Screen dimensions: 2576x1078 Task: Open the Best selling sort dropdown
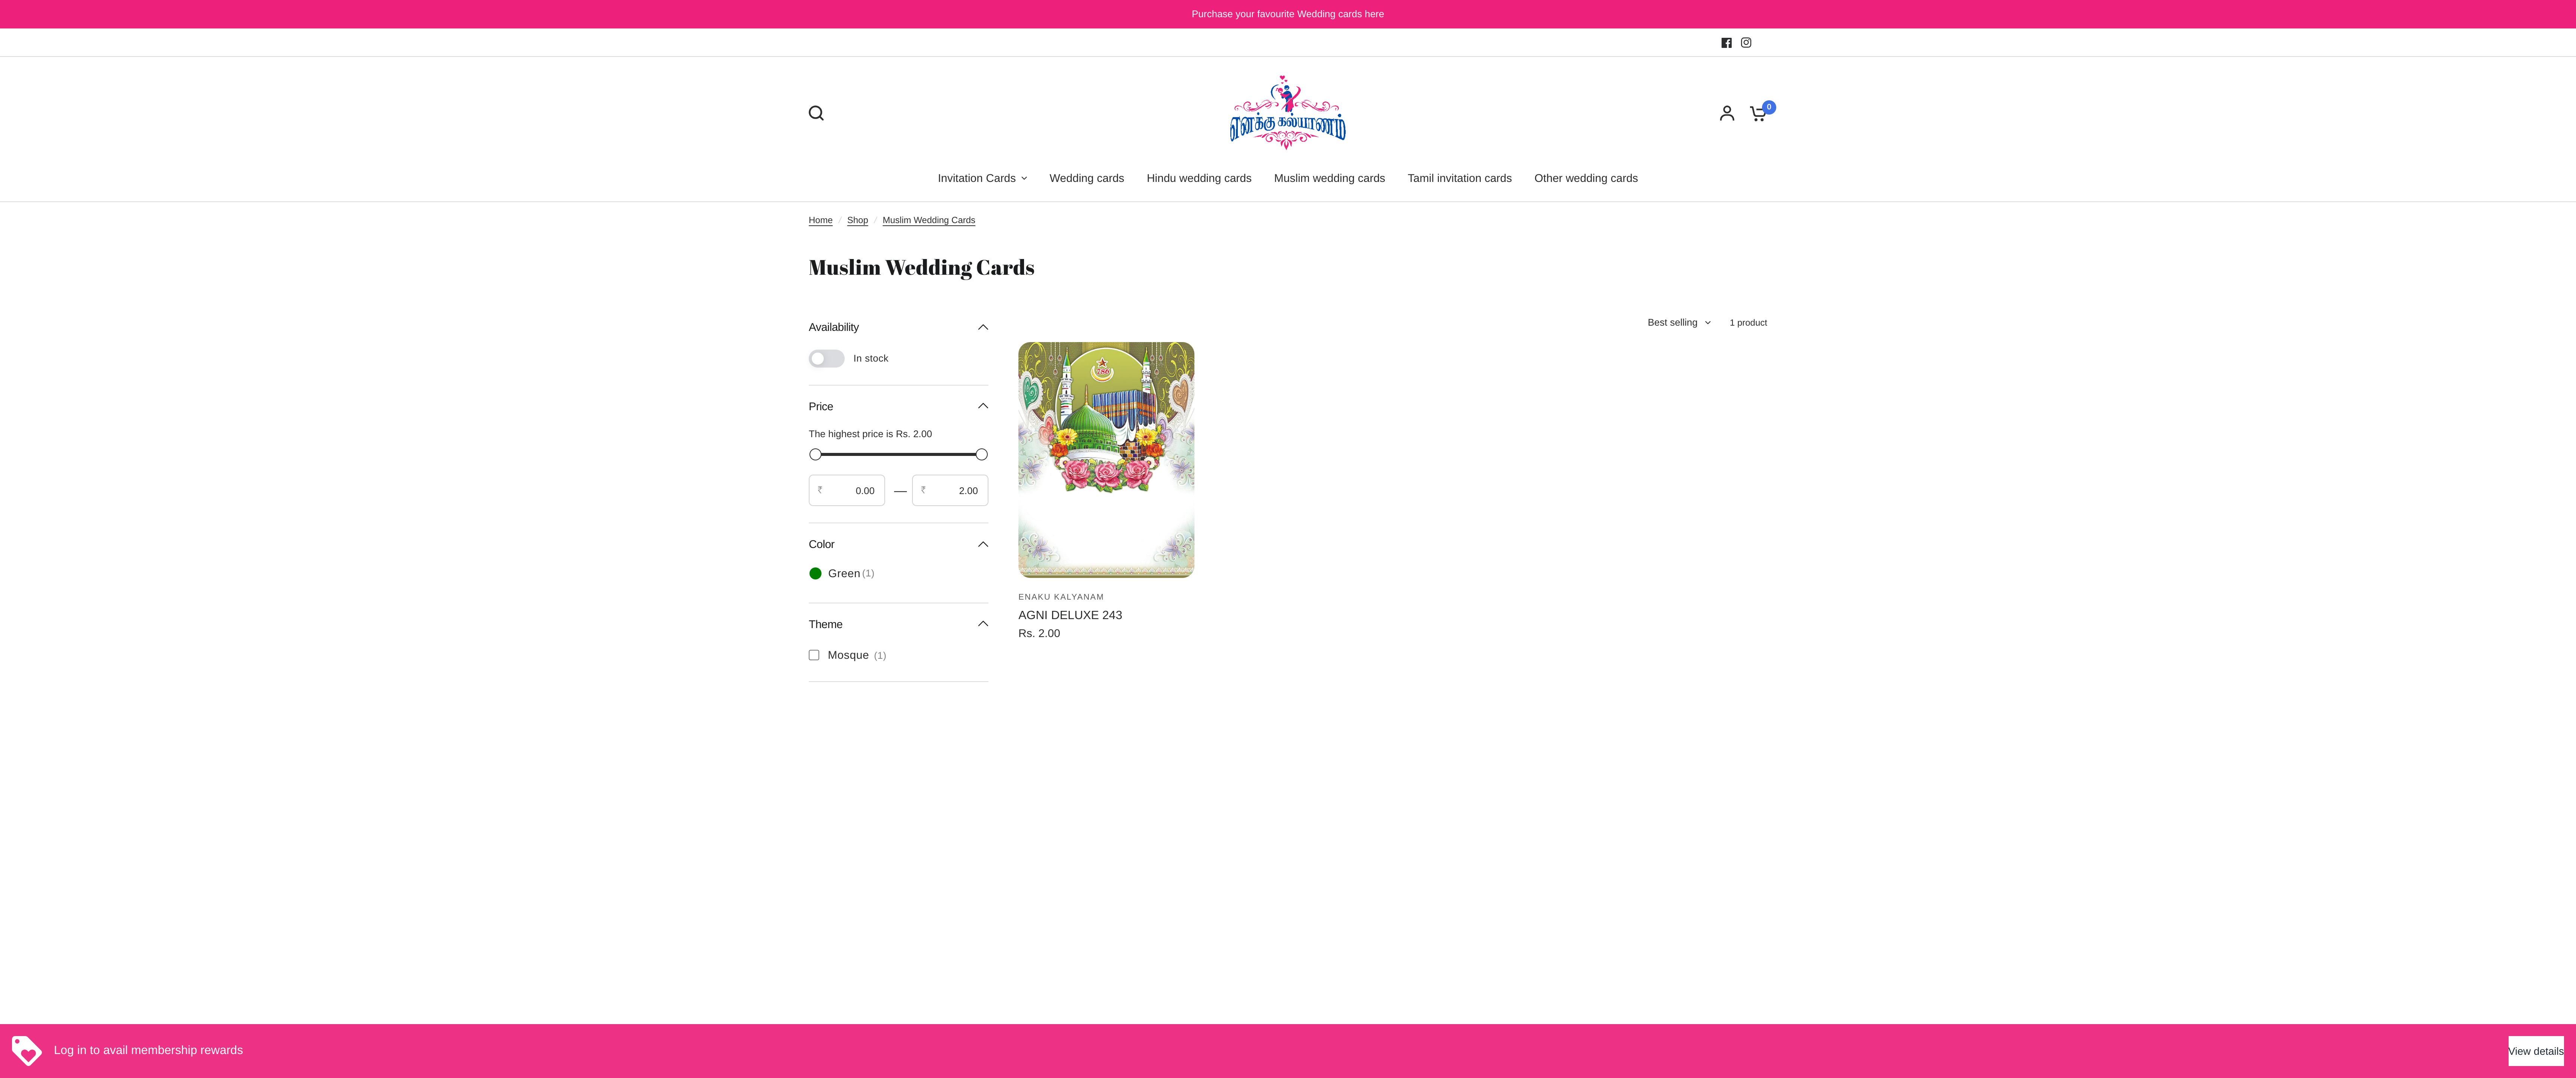tap(1678, 322)
